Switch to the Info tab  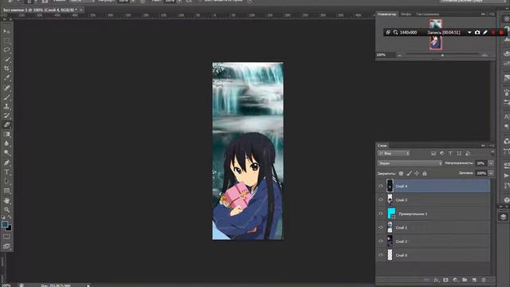(406, 14)
